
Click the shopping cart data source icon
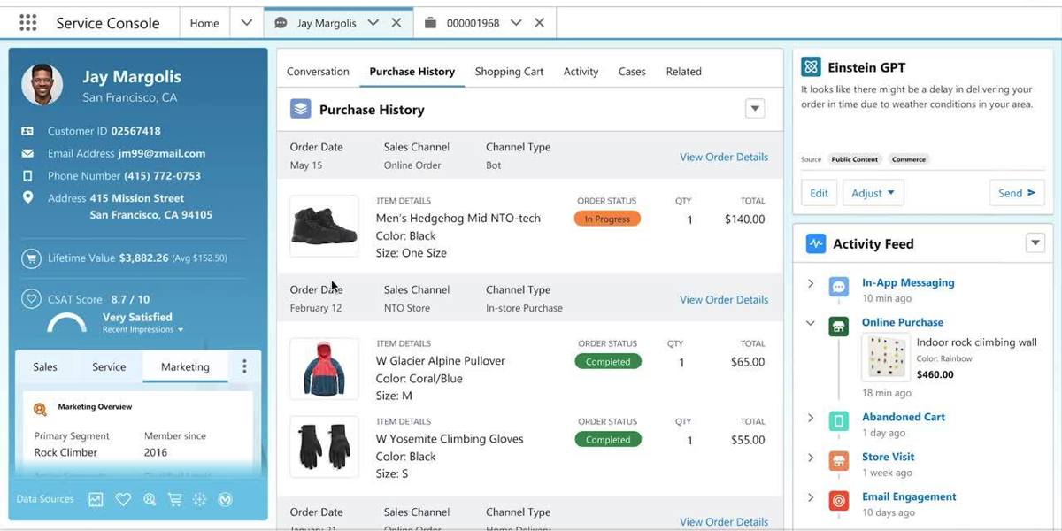coord(175,499)
